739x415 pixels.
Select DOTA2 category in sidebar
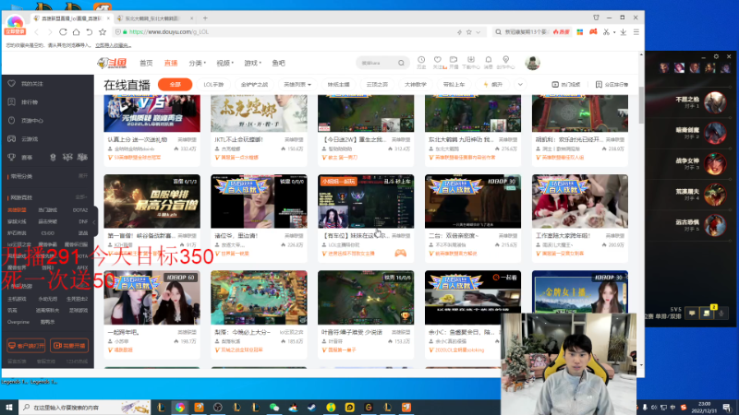80,210
